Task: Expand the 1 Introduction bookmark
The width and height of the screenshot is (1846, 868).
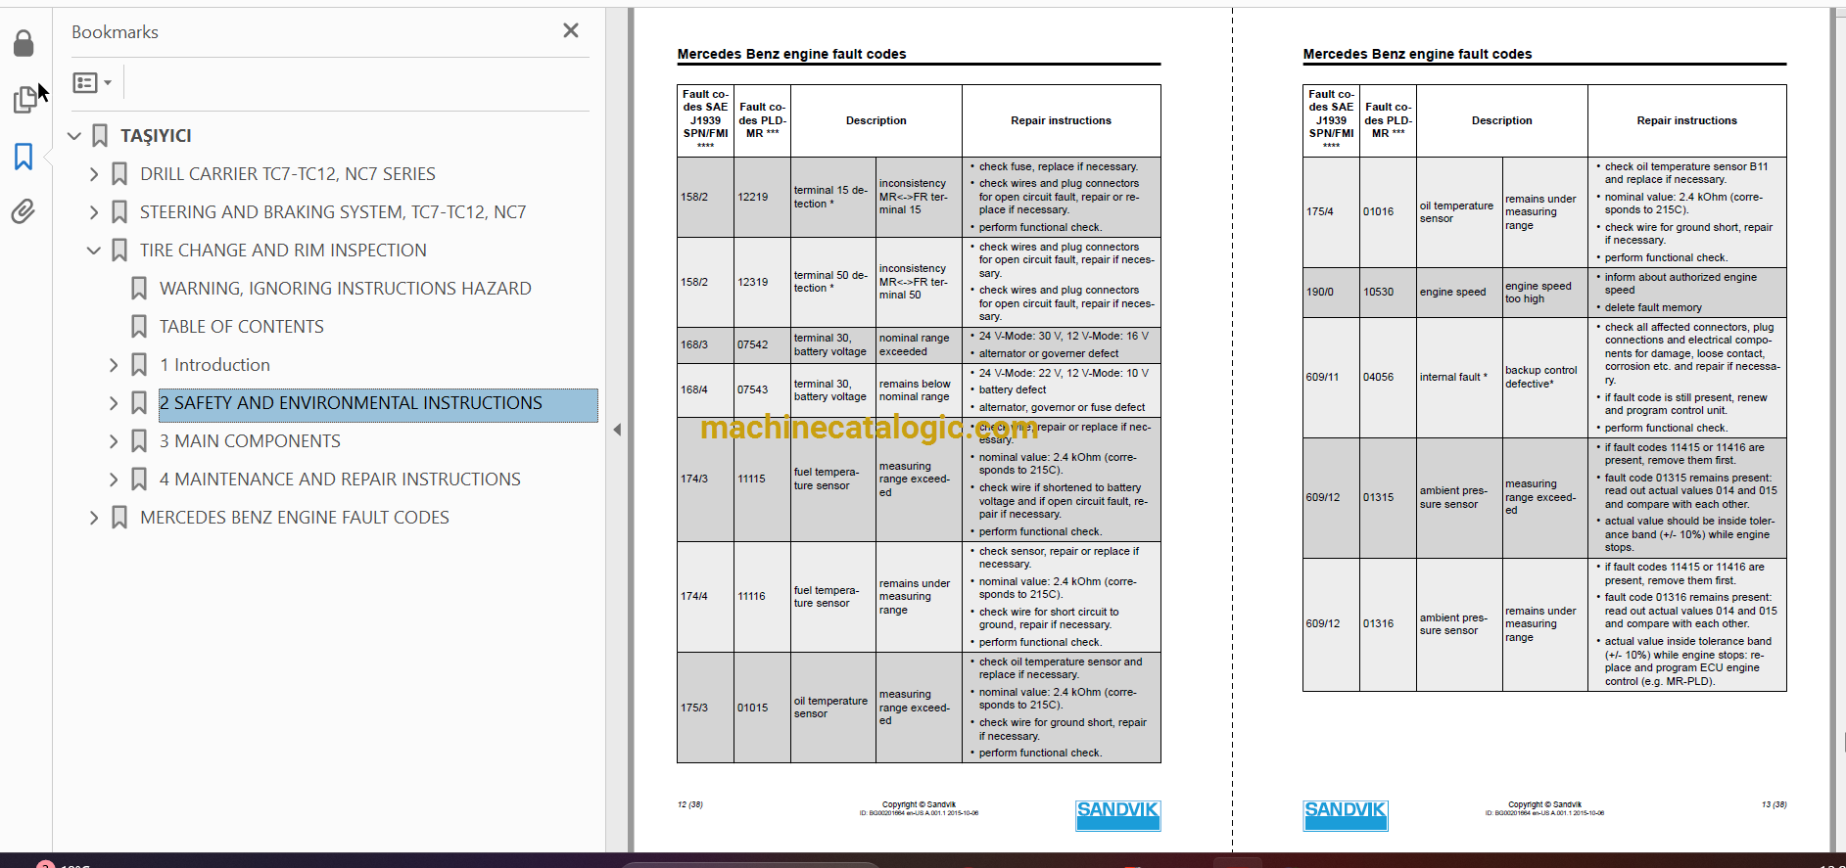Action: tap(114, 365)
